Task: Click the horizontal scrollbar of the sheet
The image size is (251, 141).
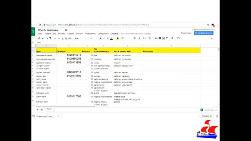Action: (65, 106)
